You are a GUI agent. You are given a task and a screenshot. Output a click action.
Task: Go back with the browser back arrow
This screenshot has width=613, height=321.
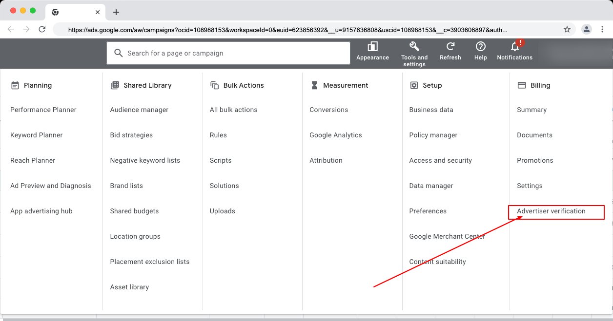(11, 29)
